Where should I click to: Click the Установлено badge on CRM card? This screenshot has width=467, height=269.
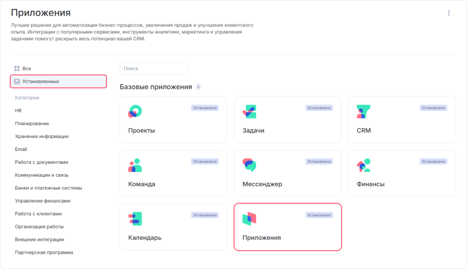point(433,108)
